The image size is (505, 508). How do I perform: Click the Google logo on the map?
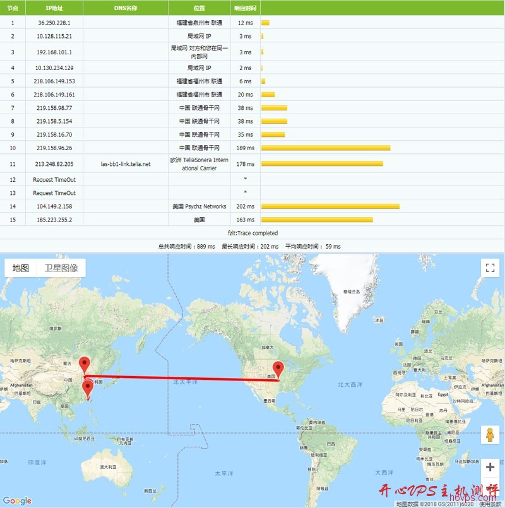pos(17,500)
